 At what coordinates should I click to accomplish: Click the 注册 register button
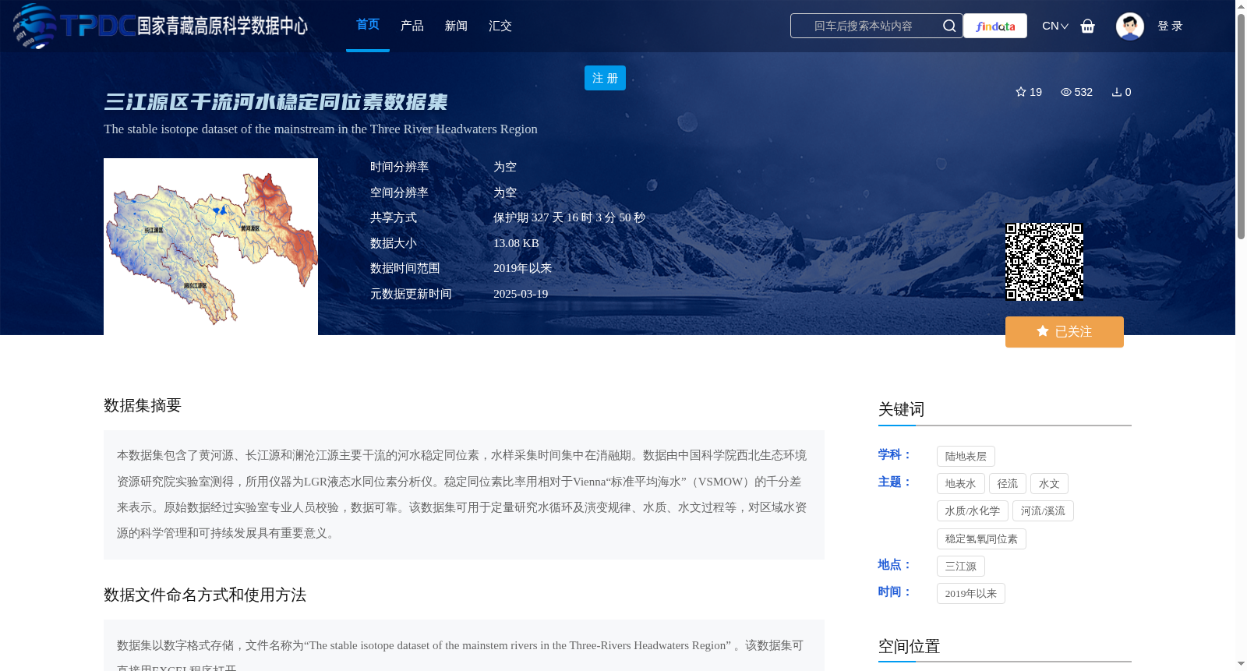click(x=605, y=78)
